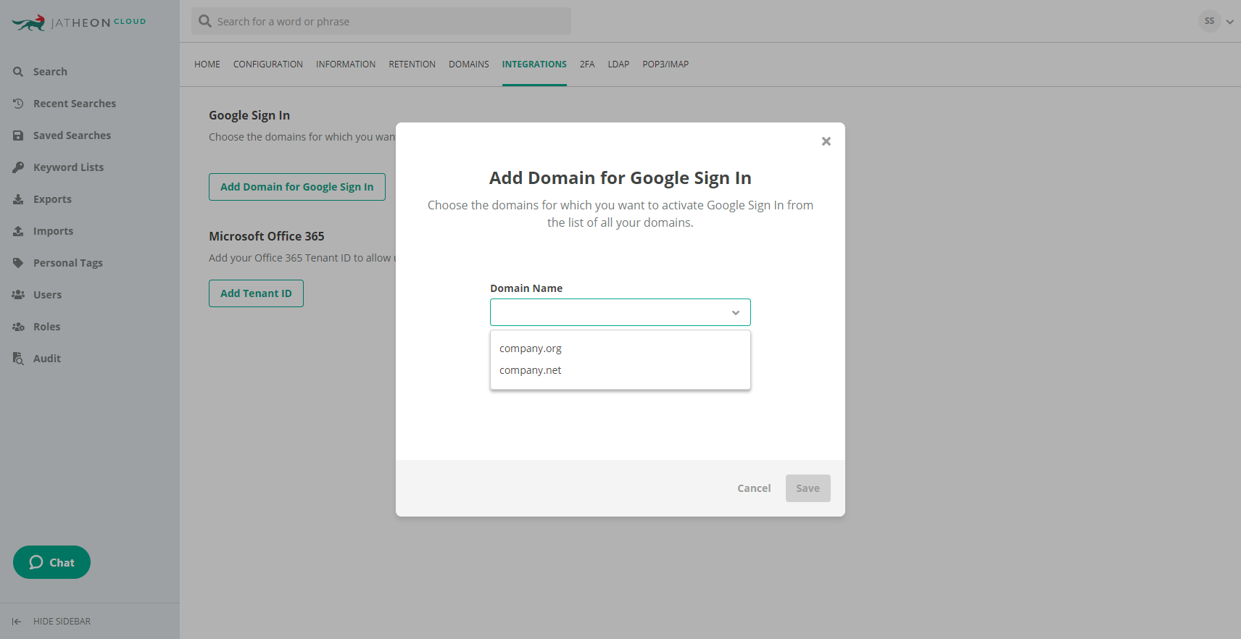This screenshot has height=639, width=1241.
Task: Click the SS user avatar
Action: point(1209,21)
